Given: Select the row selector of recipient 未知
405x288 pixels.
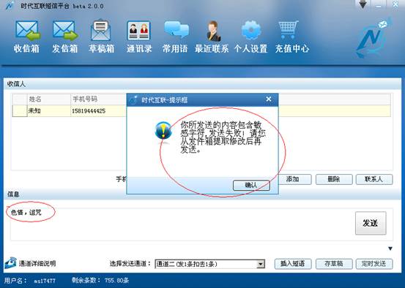Looking at the screenshot, I should (x=20, y=111).
